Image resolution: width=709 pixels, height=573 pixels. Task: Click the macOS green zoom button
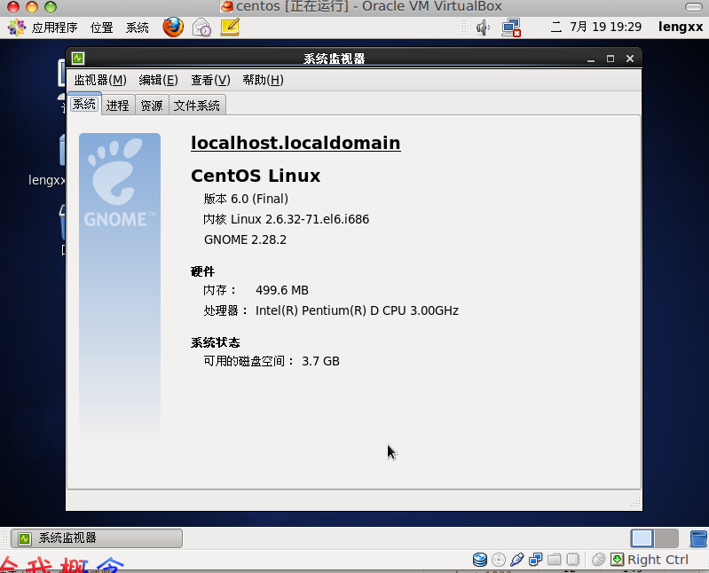51,7
